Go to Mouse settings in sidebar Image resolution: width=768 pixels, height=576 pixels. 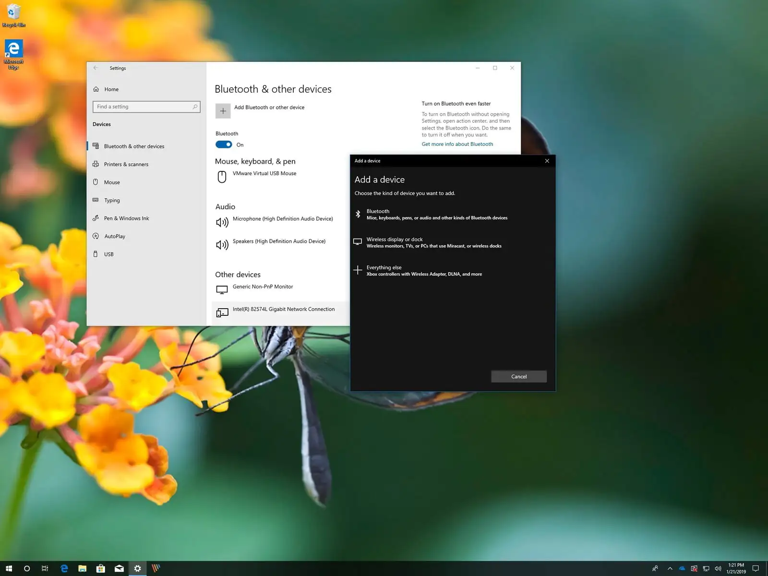tap(112, 182)
